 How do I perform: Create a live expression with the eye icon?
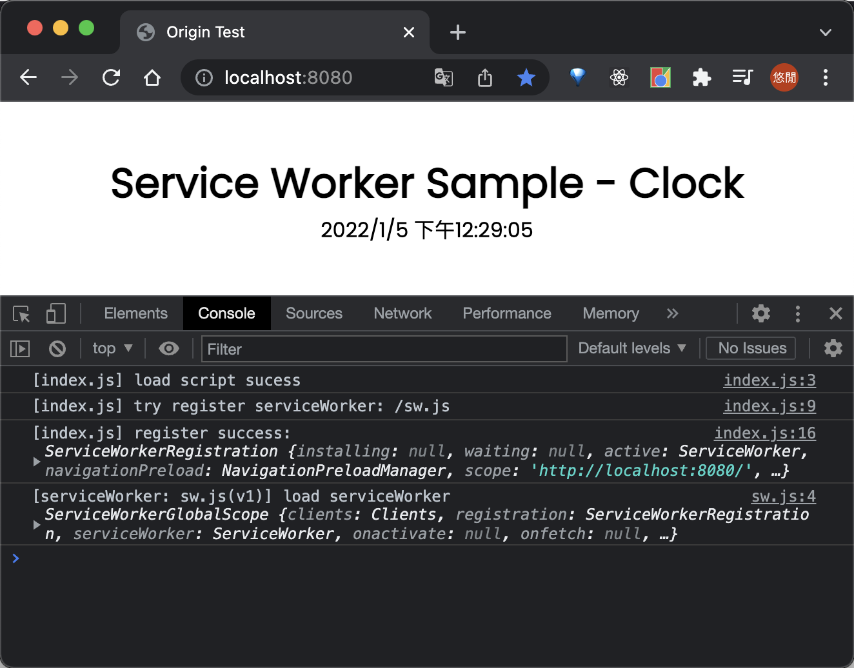coord(169,348)
